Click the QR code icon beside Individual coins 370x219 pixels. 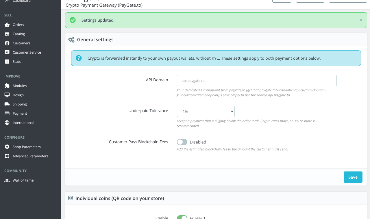click(71, 198)
